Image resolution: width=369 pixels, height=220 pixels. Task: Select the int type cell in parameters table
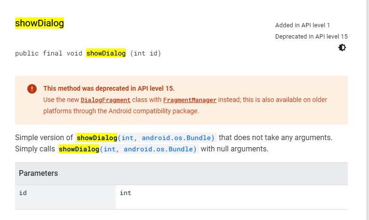point(232,197)
